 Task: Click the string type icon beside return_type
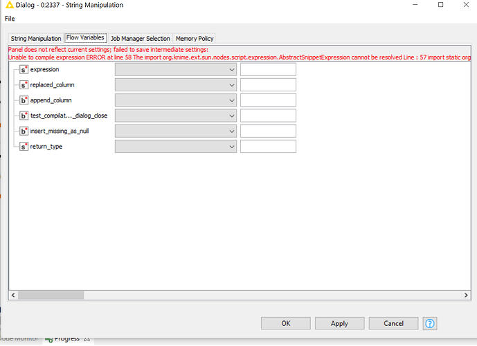pyautogui.click(x=24, y=147)
